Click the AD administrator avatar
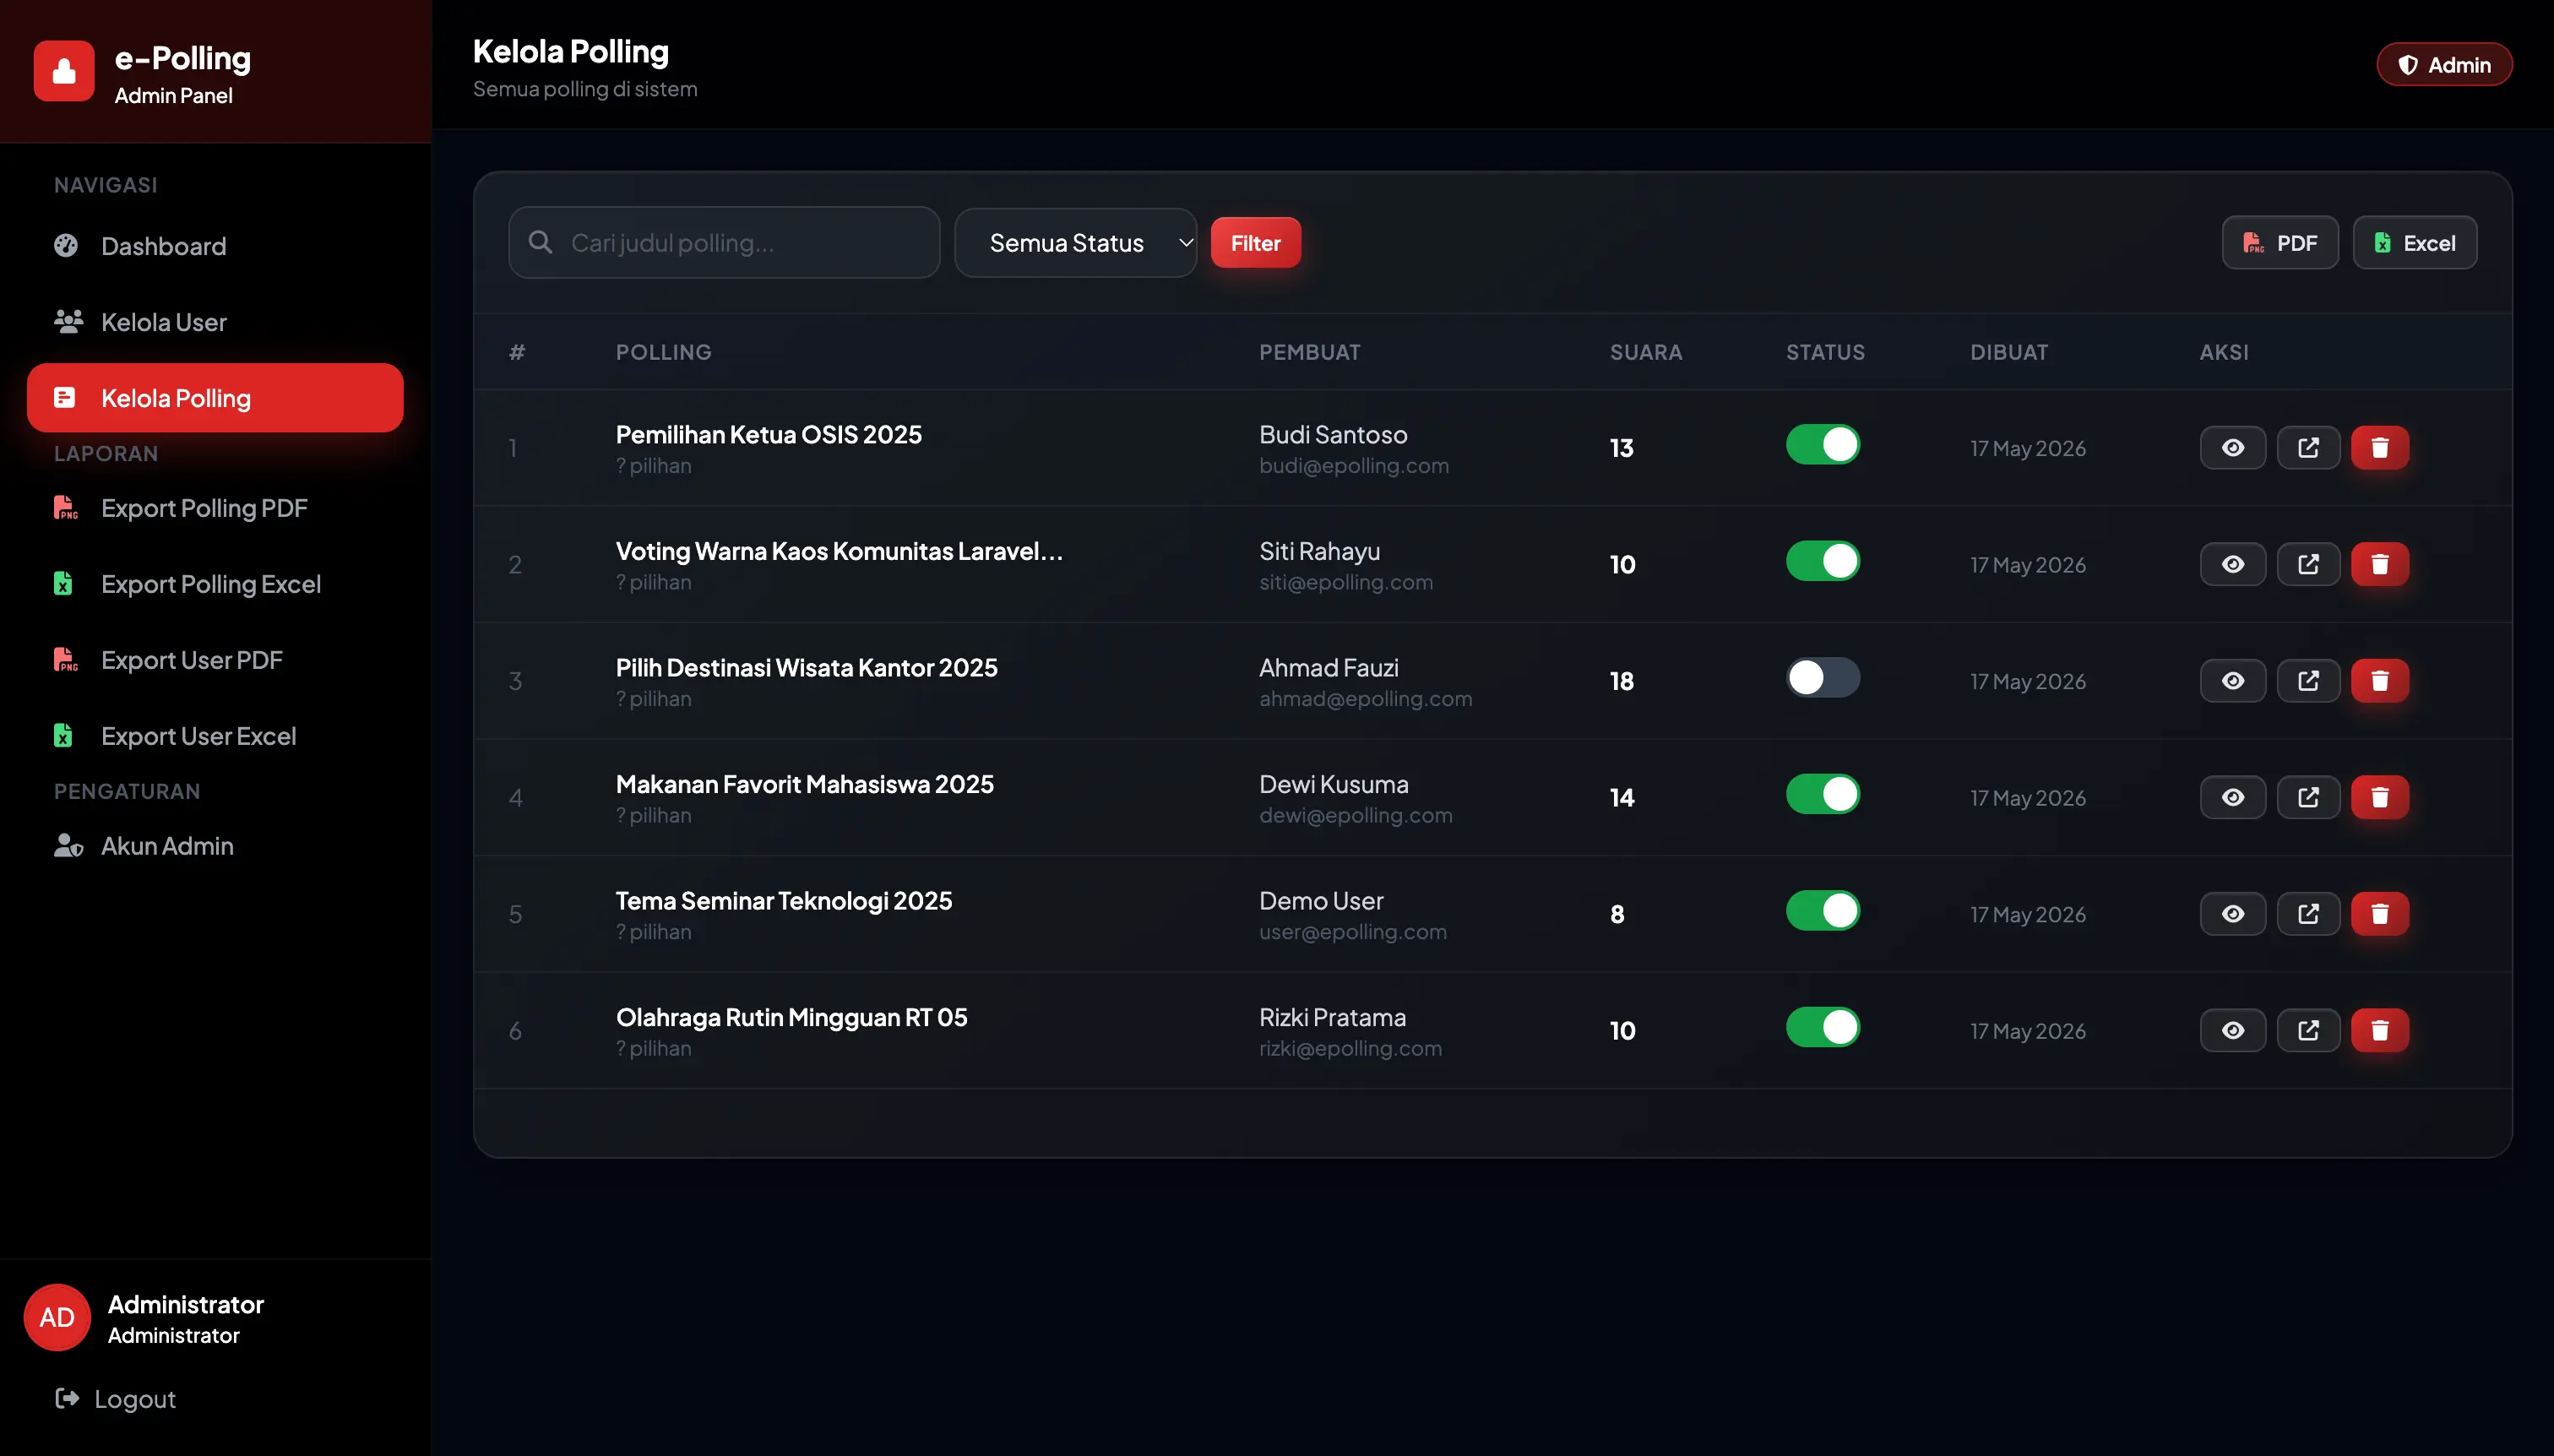This screenshot has height=1456, width=2554. (x=57, y=1317)
